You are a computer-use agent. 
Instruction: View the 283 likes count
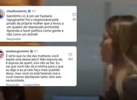pyautogui.click(x=70, y=59)
